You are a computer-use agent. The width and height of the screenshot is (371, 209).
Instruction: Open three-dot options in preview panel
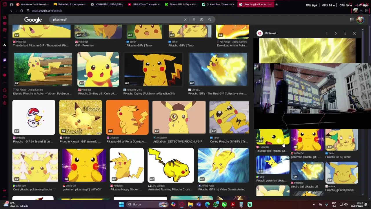tap(345, 33)
